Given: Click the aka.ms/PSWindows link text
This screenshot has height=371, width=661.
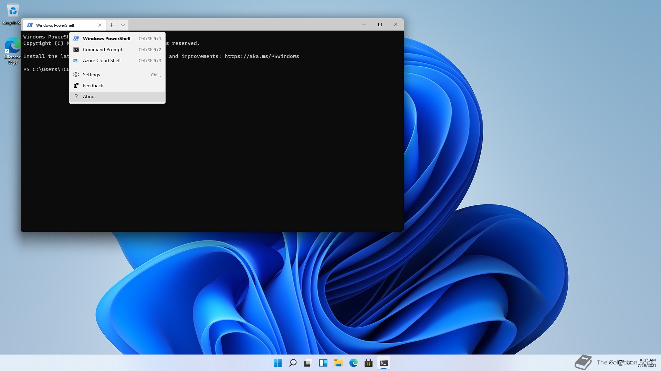Looking at the screenshot, I should (262, 56).
